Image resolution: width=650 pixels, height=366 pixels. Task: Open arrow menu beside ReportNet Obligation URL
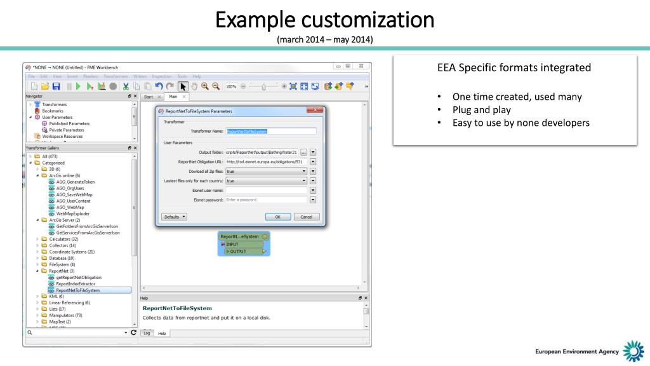pos(313,162)
